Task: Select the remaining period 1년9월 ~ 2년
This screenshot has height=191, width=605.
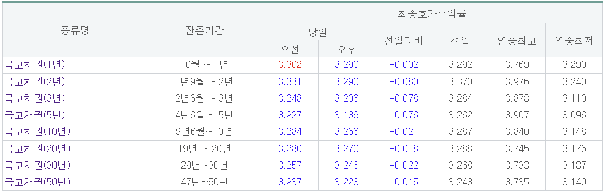Action: pyautogui.click(x=204, y=81)
